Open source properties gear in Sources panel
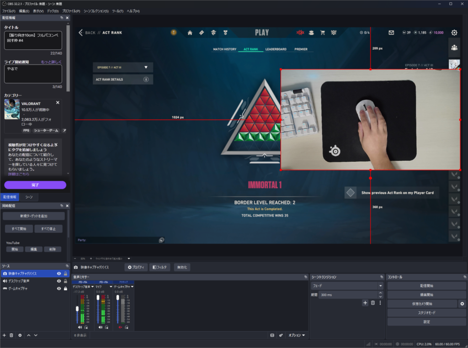The height and width of the screenshot is (348, 468). [x=20, y=335]
